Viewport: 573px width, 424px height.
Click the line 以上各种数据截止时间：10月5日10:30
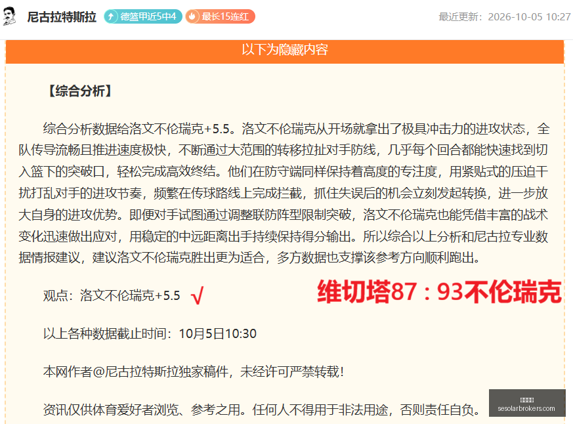150,333
